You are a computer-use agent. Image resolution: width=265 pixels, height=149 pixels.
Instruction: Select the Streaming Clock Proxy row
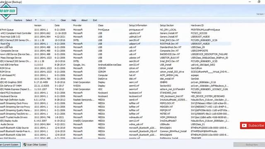click(x=116, y=103)
